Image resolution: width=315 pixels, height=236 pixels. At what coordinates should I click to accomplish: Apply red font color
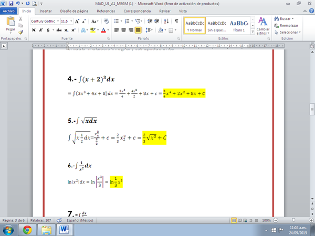click(x=103, y=30)
